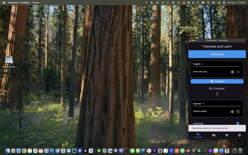Open Yandex Browser from the Dock
The height and width of the screenshot is (155, 248).
(x=149, y=151)
